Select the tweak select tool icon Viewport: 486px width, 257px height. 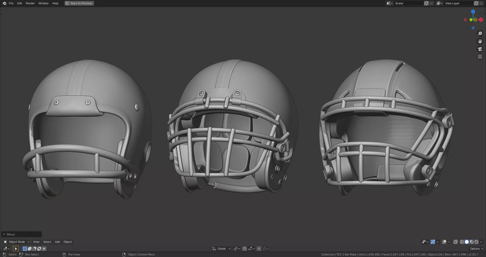click(16, 249)
